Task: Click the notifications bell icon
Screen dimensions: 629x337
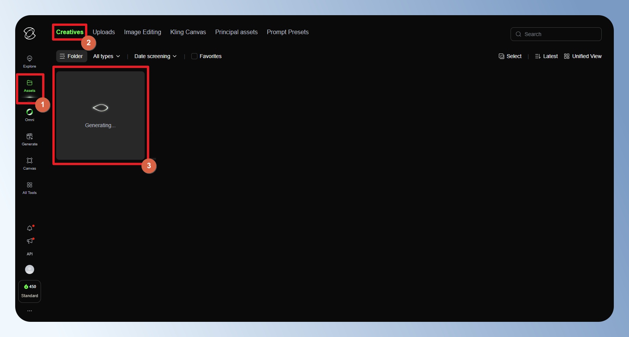Action: pos(30,228)
